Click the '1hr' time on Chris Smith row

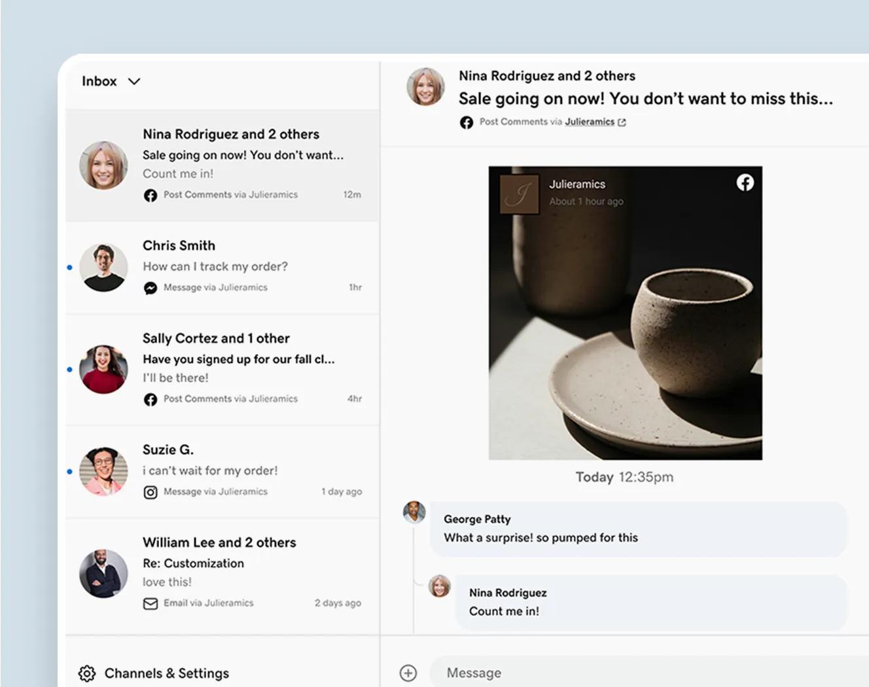pyautogui.click(x=355, y=287)
